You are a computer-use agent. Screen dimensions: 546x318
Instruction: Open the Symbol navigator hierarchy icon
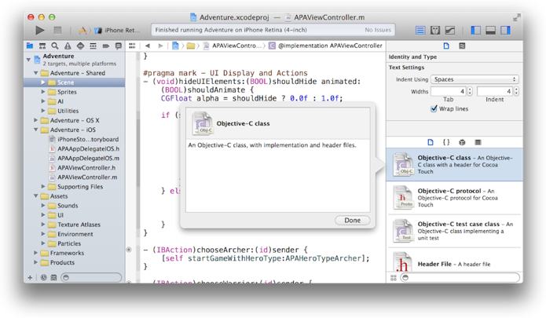42,46
